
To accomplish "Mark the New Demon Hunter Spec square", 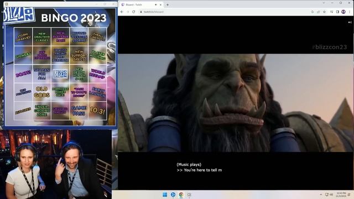I will coord(79,74).
